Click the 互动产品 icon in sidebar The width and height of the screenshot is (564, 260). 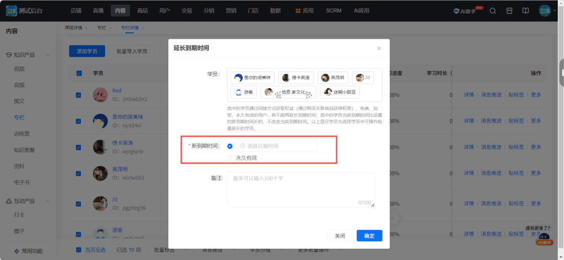(x=9, y=201)
